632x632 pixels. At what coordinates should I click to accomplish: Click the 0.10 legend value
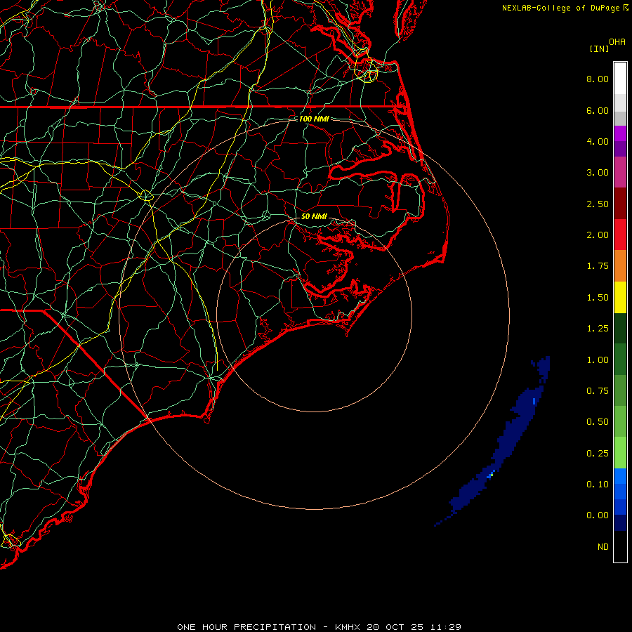pos(598,485)
